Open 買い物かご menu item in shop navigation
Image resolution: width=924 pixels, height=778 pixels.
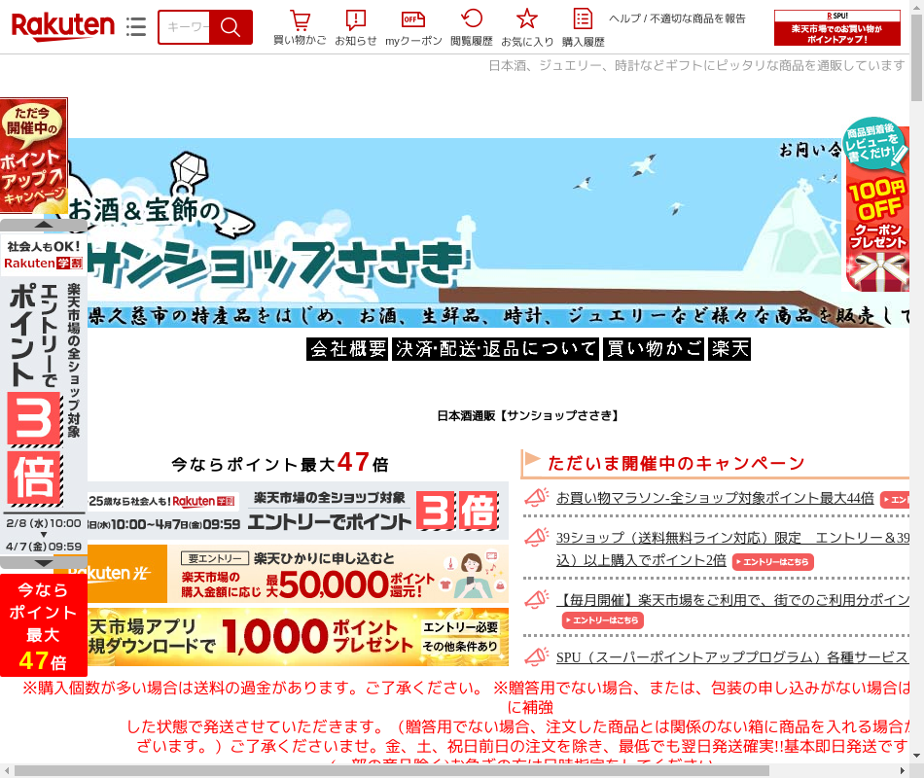pos(654,349)
